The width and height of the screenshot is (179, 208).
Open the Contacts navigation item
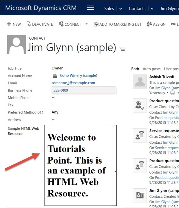[137, 8]
